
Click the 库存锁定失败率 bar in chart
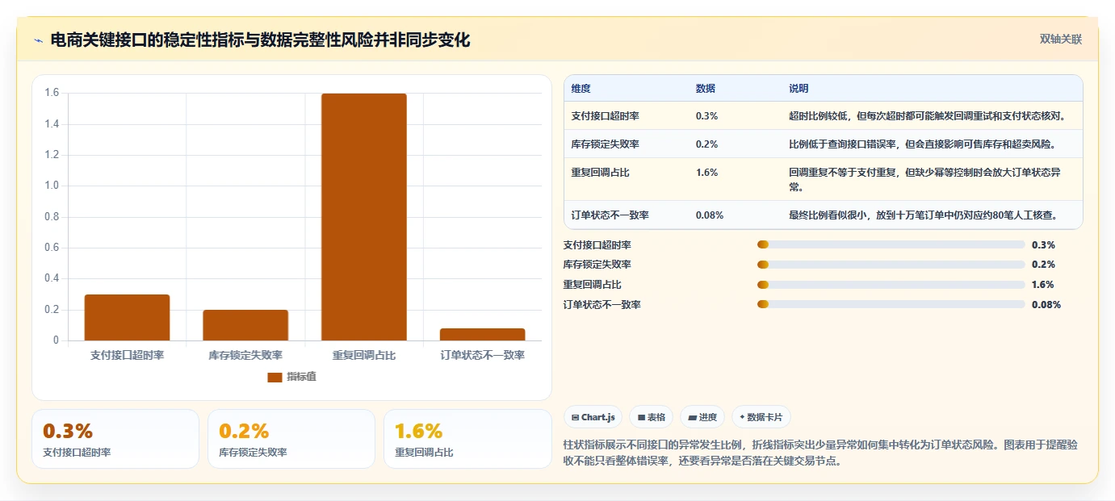245,325
